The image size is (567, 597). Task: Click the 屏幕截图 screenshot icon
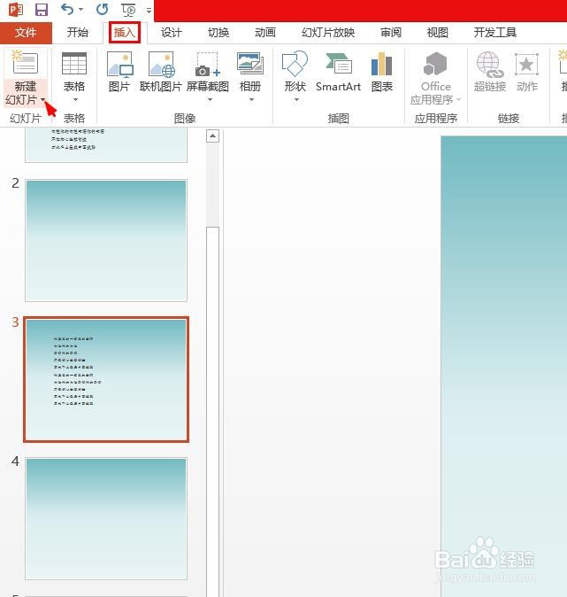point(208,64)
